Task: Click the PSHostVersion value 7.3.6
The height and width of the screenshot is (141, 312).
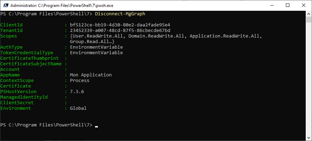Action: pyautogui.click(x=77, y=92)
